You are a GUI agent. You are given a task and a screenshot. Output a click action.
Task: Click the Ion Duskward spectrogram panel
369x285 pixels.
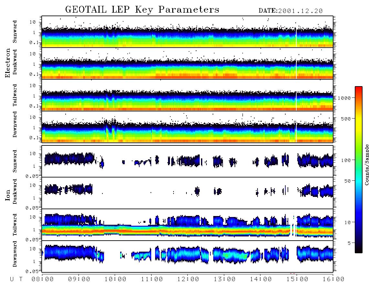click(x=187, y=193)
